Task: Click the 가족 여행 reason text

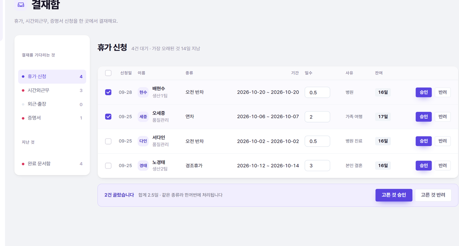Action: click(354, 117)
